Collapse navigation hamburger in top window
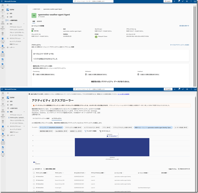The width and height of the screenshot is (198, 193). pos(8,5)
